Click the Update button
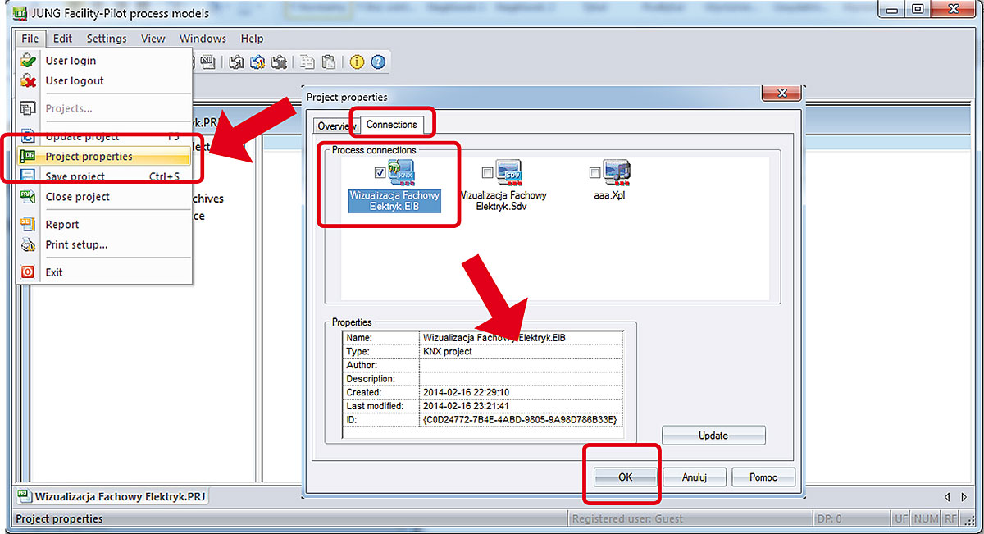Screen dimensions: 984x534 pos(713,436)
